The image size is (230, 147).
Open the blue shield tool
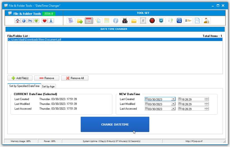click(x=161, y=21)
